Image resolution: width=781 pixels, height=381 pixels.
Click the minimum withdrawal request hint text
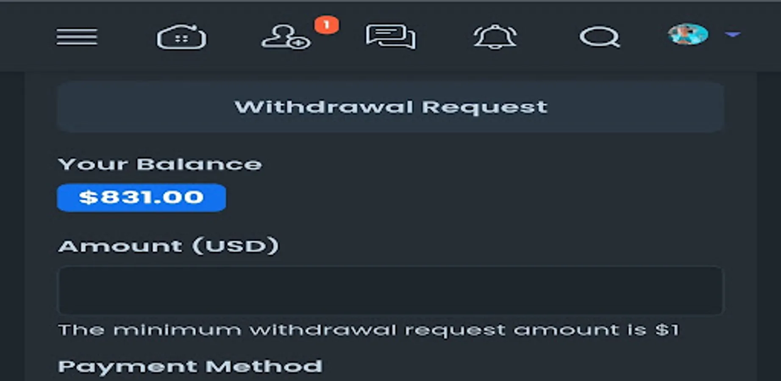pyautogui.click(x=369, y=330)
